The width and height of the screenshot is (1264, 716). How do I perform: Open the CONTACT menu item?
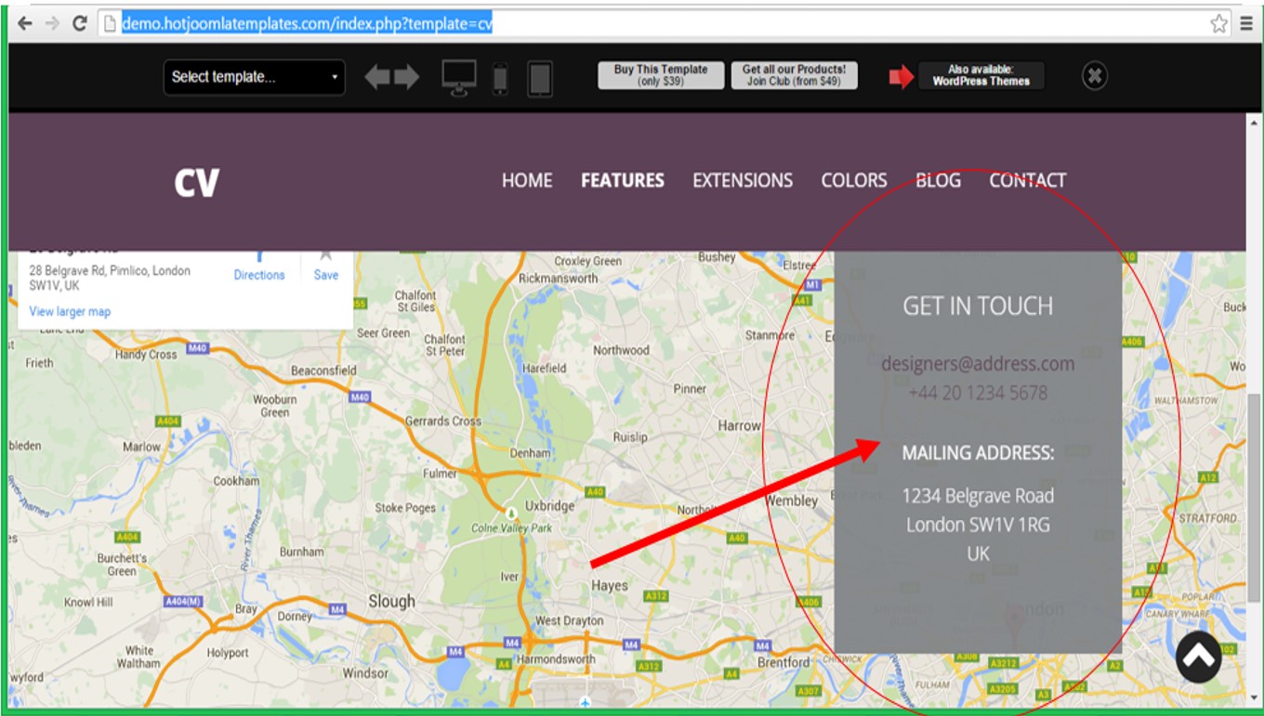tap(1027, 180)
